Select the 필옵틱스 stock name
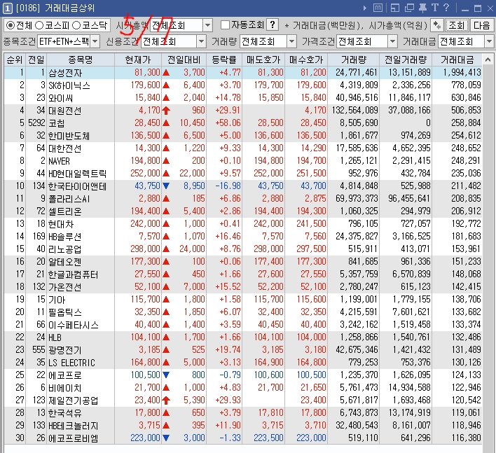The height and width of the screenshot is (453, 496). (x=65, y=312)
